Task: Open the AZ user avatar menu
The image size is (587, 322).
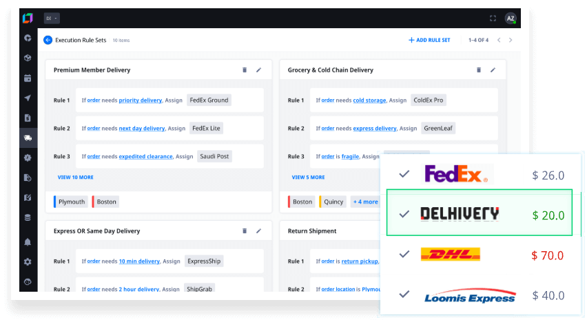Action: 511,19
